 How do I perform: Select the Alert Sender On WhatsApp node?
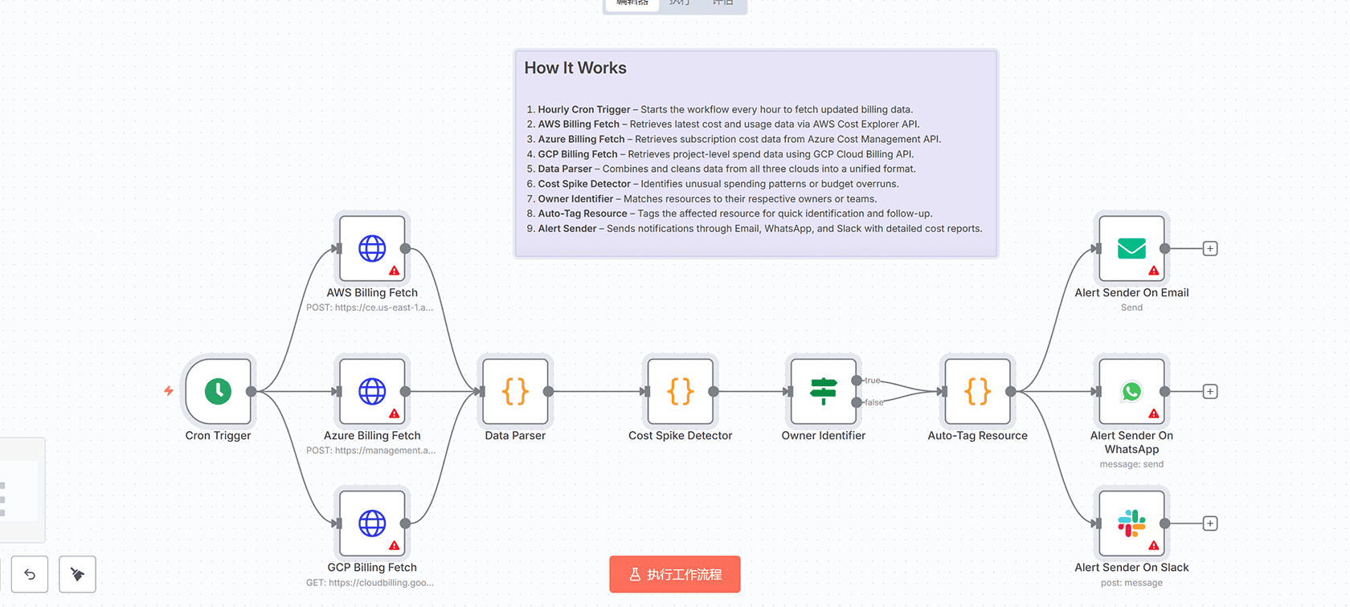(1131, 391)
